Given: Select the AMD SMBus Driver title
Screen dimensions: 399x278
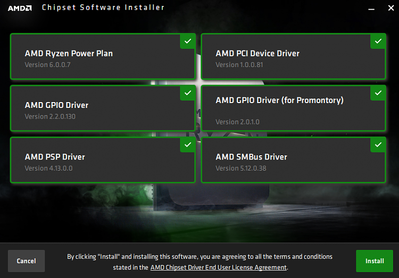Looking at the screenshot, I should coord(252,157).
